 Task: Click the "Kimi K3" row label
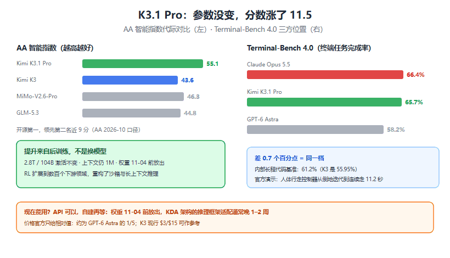(x=26, y=80)
